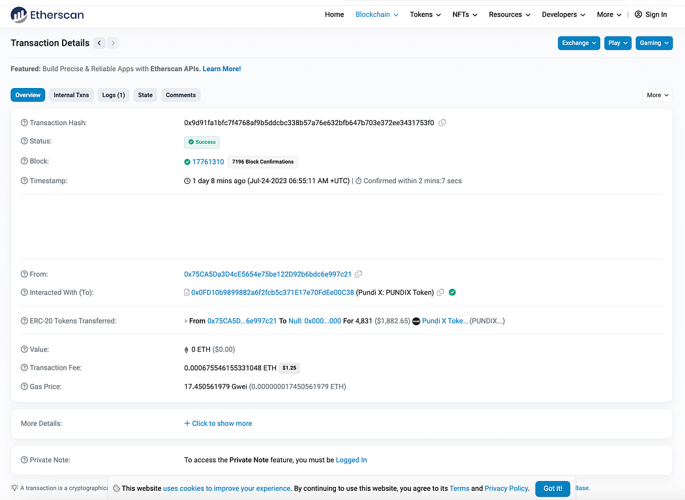This screenshot has width=685, height=500.
Task: Expand the Exchange dropdown button
Action: click(579, 43)
